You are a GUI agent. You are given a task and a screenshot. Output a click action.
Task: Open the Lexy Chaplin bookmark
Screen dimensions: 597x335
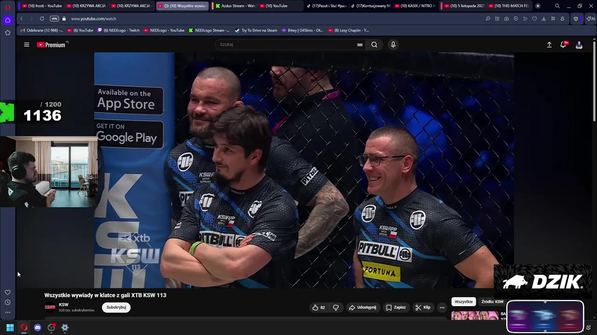tap(348, 30)
